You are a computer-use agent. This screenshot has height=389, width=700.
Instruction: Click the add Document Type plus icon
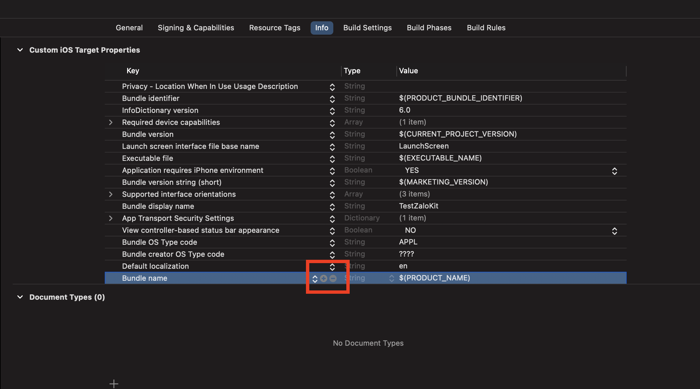pos(114,384)
